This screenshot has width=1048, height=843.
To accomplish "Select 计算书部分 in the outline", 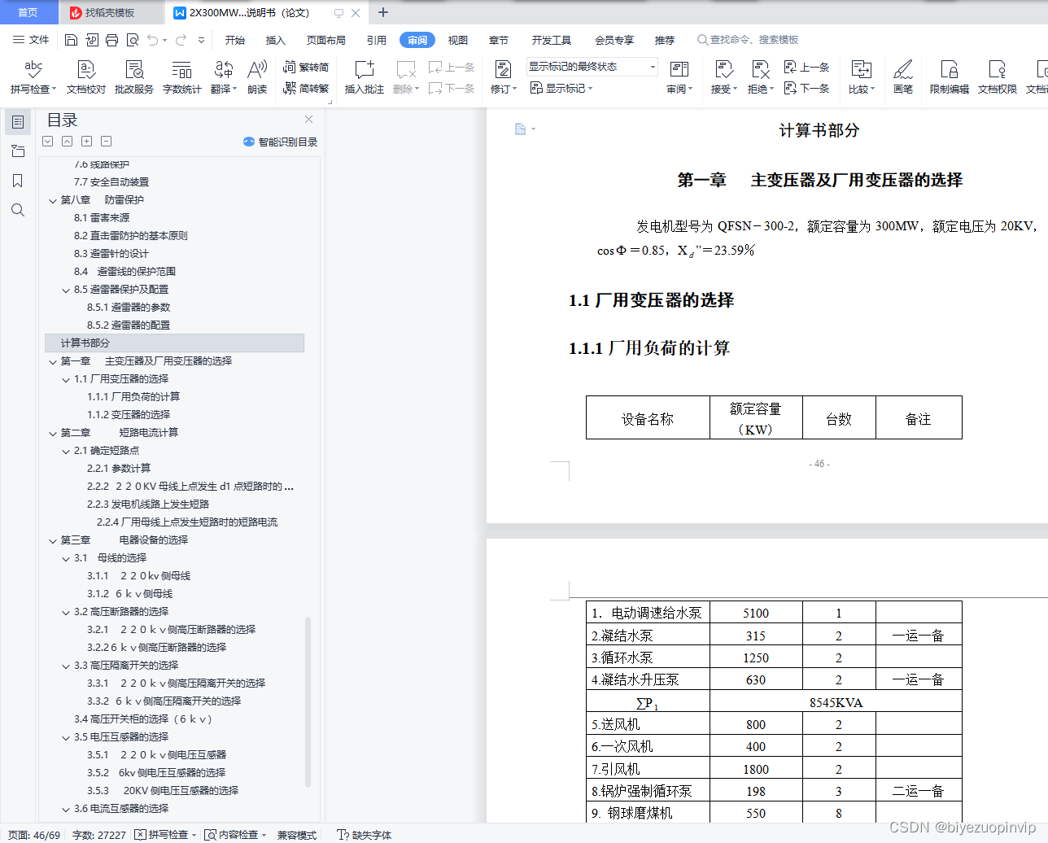I will coord(174,343).
